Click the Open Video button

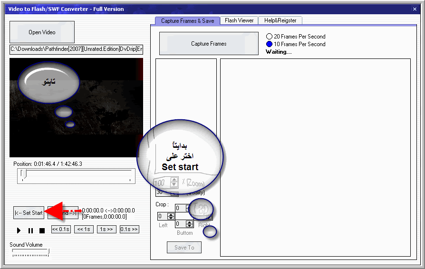[x=42, y=32]
